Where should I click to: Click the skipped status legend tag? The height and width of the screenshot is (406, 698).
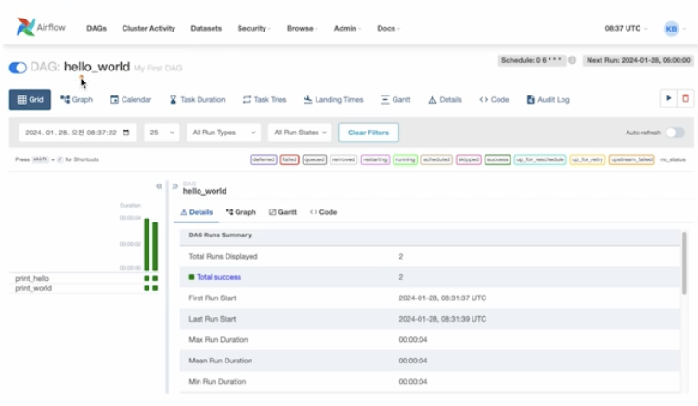click(469, 159)
